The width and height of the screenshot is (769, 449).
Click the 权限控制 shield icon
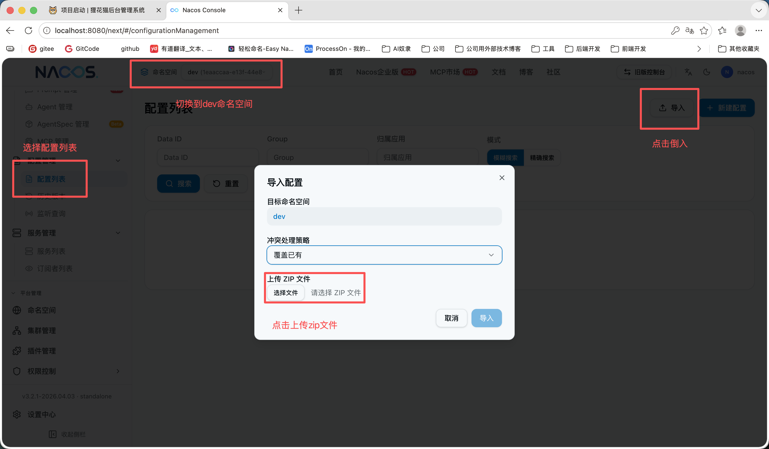pos(17,371)
